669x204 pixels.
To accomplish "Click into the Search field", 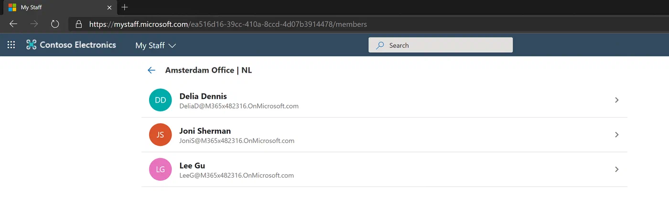I will 441,45.
